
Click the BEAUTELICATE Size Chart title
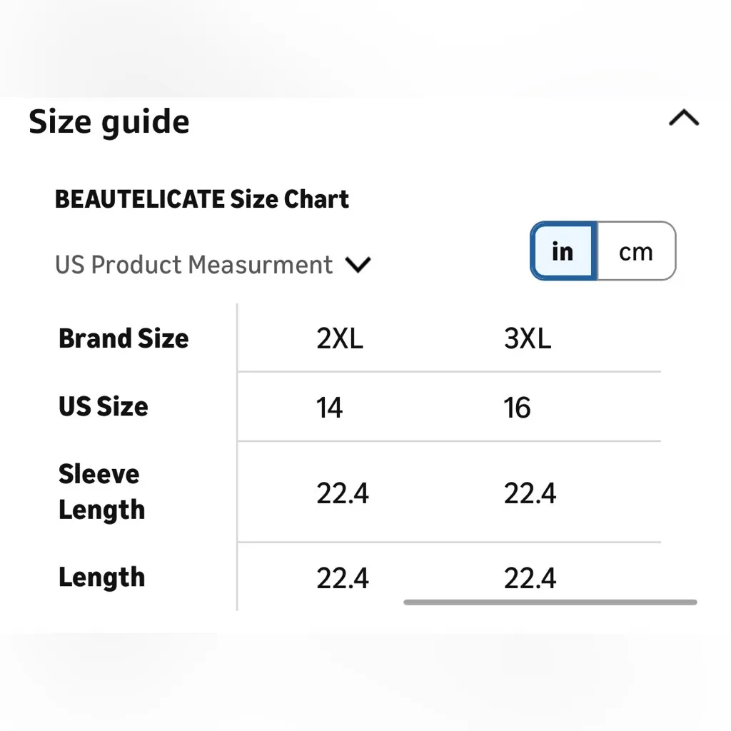pos(202,199)
